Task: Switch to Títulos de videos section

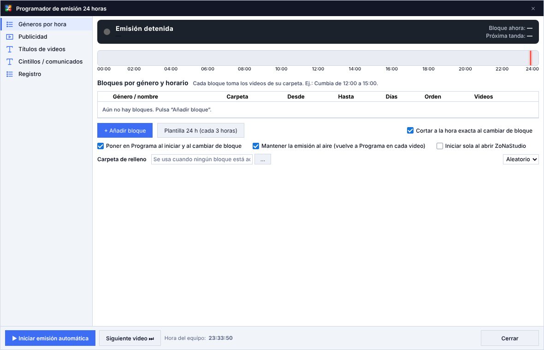Action: pos(47,49)
